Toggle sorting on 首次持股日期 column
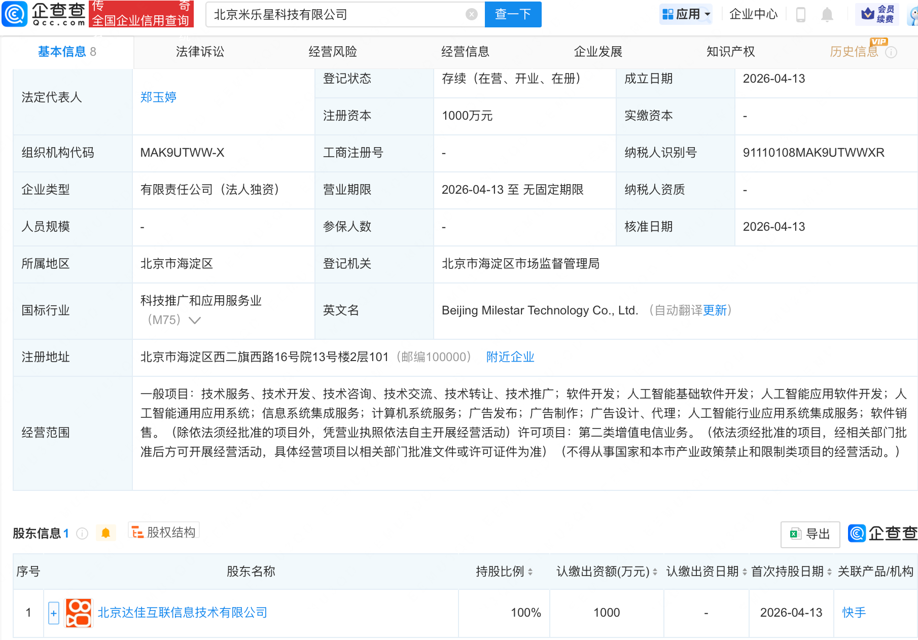 coord(828,572)
